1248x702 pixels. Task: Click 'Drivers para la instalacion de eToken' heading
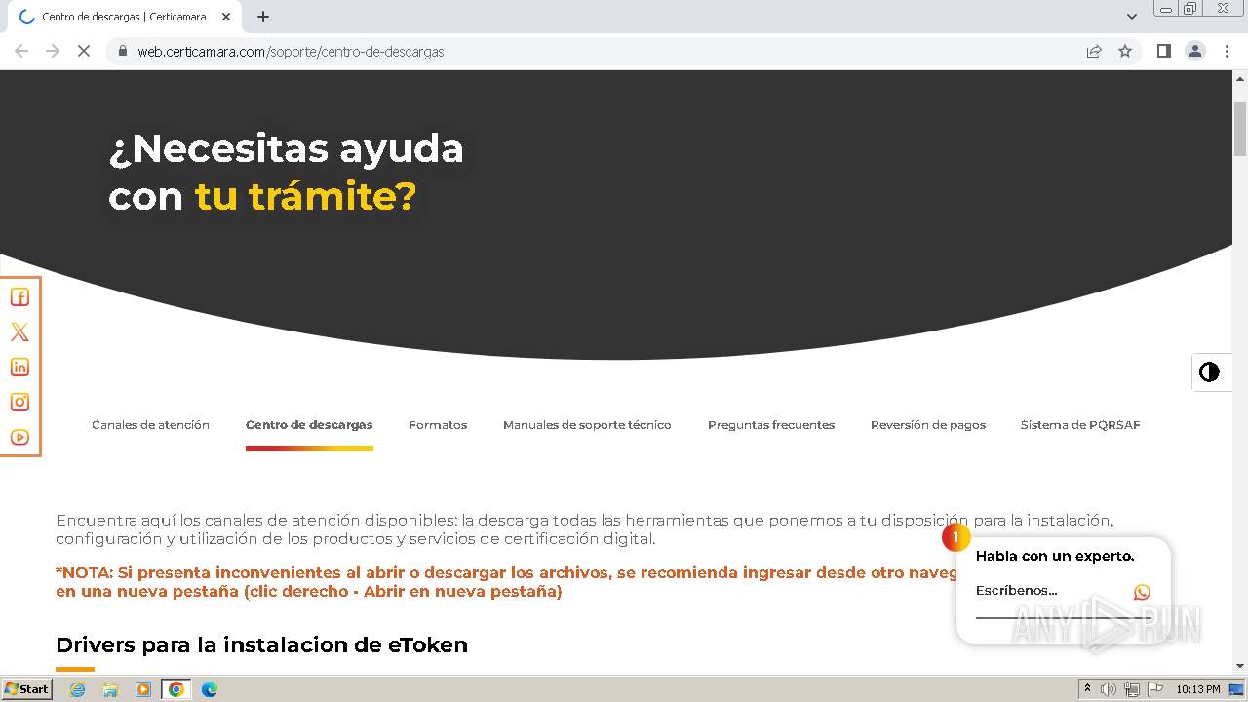coord(261,645)
